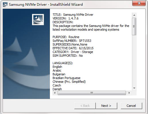Click 'Danish' in the language list
The image size is (148, 114).
pyautogui.click(x=57, y=89)
